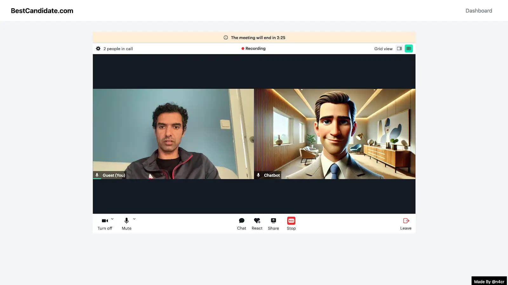Switch to speaker view layout
Viewport: 508px width, 285px height.
[399, 49]
